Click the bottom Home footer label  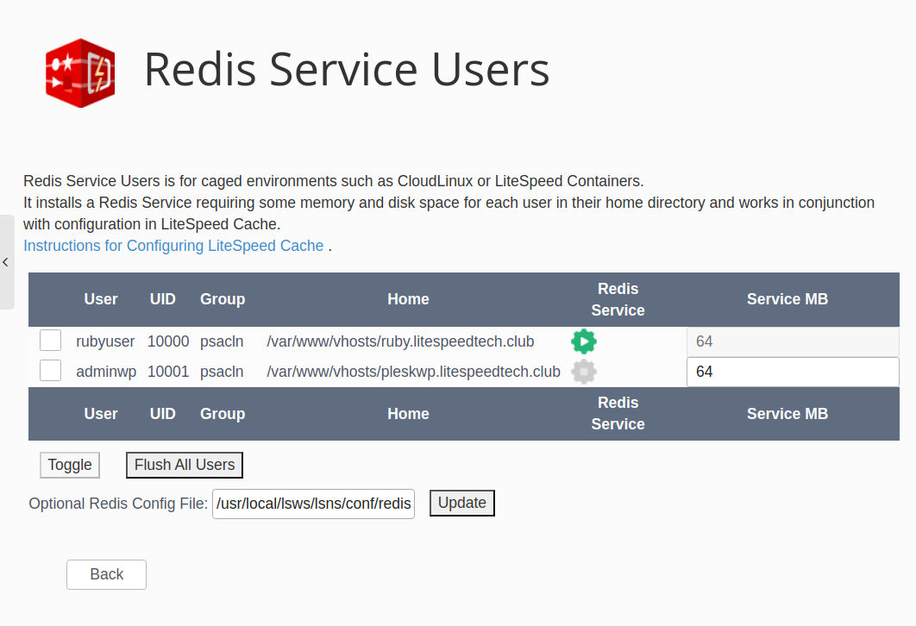(408, 413)
